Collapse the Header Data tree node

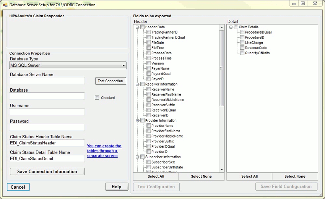(136, 27)
